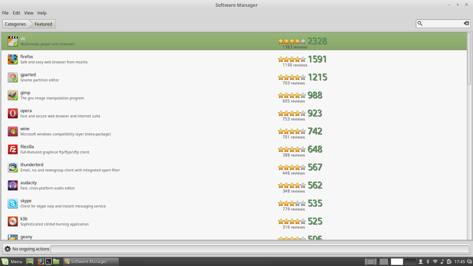Open the Mint Menu button
This screenshot has width=473, height=266.
click(x=12, y=261)
